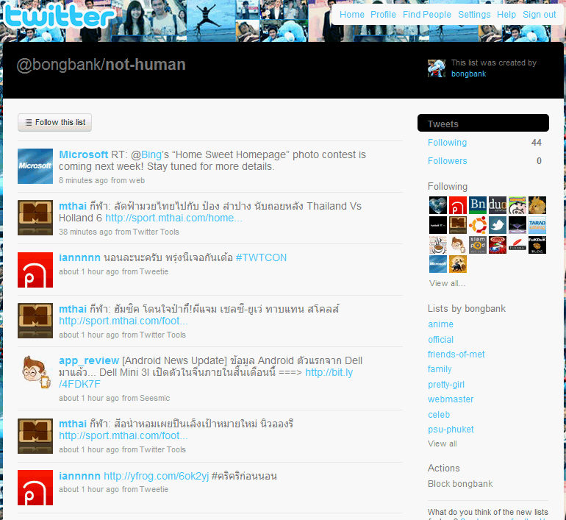This screenshot has height=520, width=566.
Task: Sign out using the top navigation link
Action: (540, 15)
